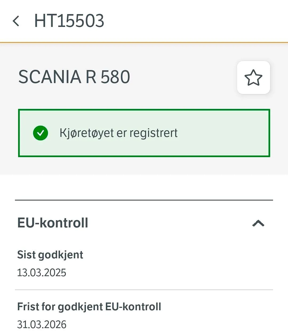Click the gray area between SCANIA heading and star

click(184, 77)
